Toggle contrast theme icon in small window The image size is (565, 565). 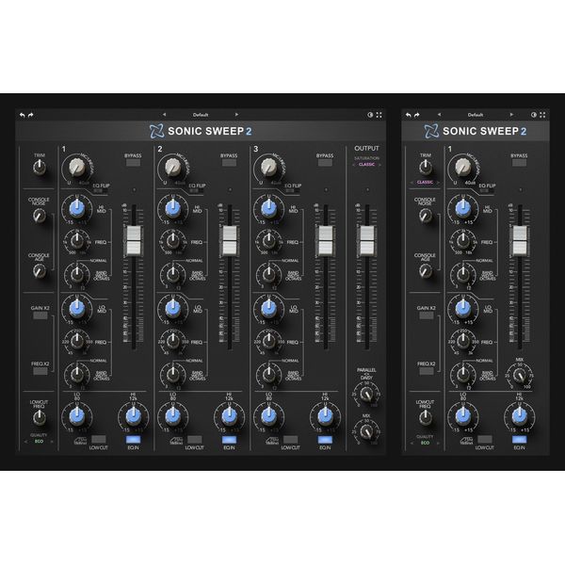tap(534, 115)
